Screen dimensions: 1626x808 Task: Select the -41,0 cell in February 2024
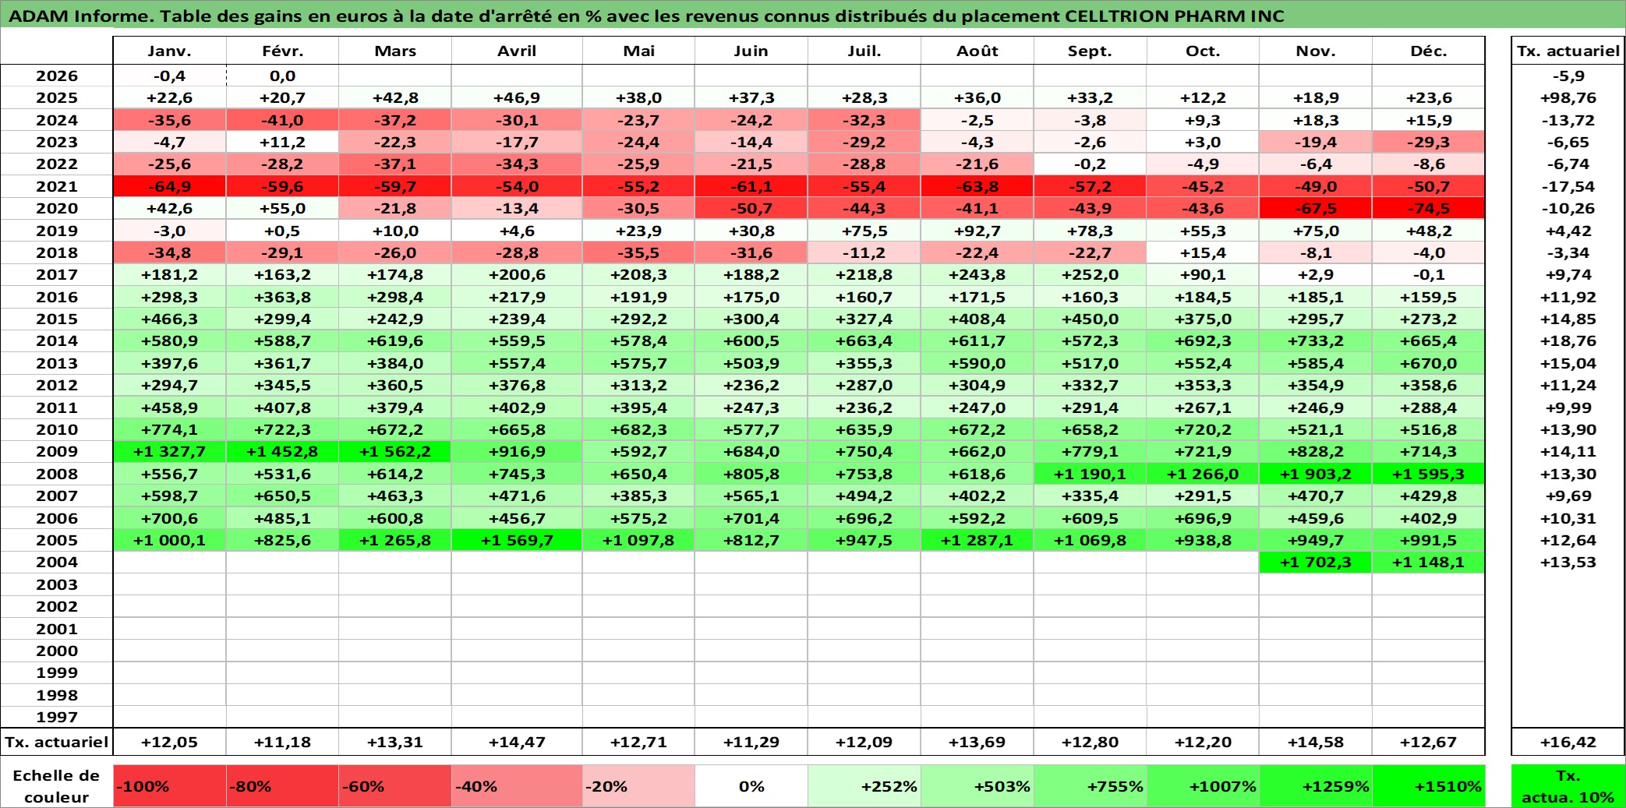tap(282, 120)
